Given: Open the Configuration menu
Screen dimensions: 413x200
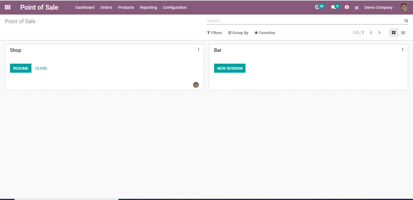Looking at the screenshot, I should (x=175, y=7).
